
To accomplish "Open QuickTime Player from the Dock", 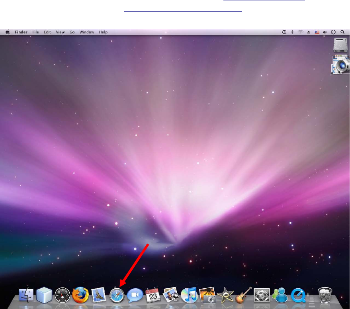I will tap(299, 295).
